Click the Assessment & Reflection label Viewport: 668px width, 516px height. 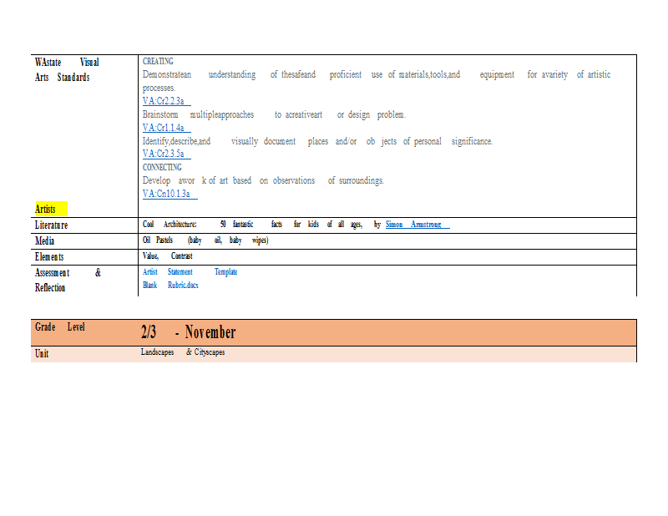point(68,280)
